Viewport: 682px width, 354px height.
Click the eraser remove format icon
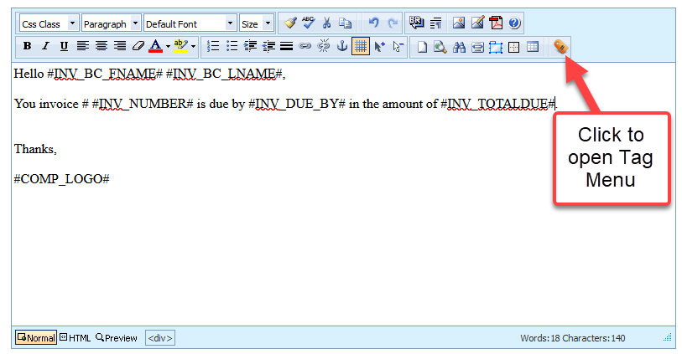tap(138, 47)
